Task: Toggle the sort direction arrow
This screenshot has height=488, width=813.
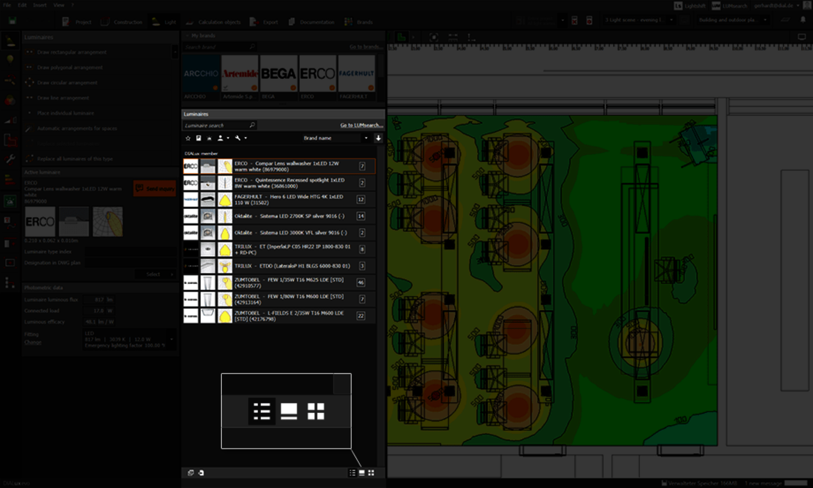Action: (x=379, y=138)
